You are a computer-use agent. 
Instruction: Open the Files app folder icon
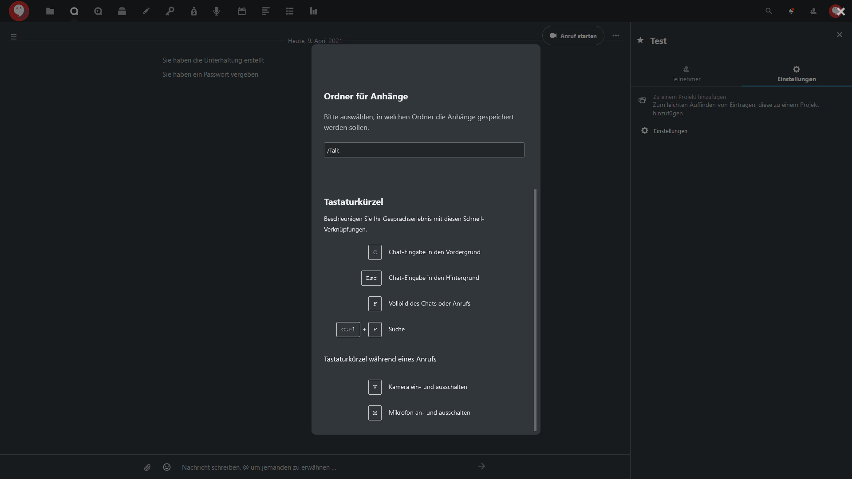(50, 11)
